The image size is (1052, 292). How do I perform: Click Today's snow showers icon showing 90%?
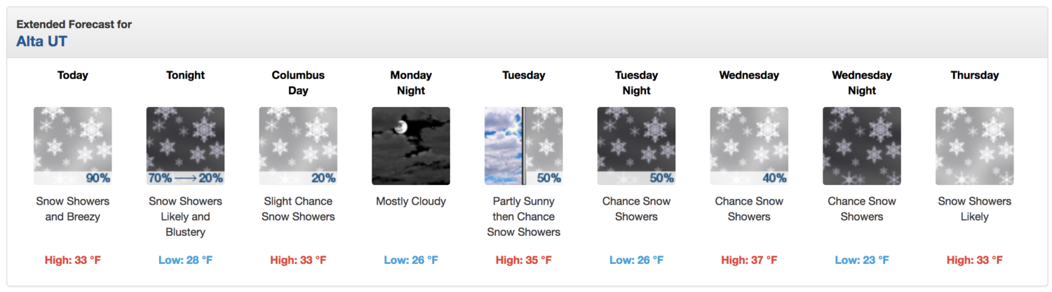[73, 146]
